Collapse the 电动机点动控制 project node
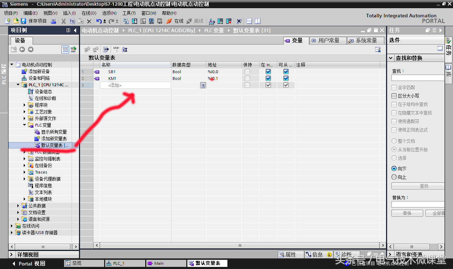This screenshot has height=269, width=453. coord(12,65)
